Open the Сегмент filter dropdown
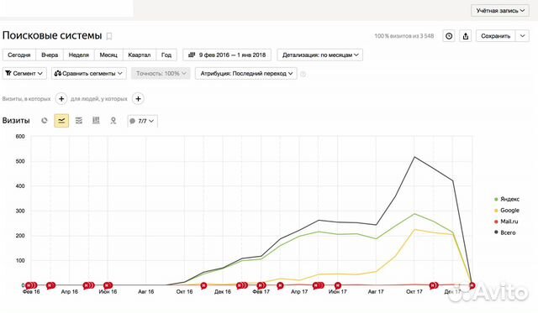This screenshot has height=313, width=538. click(24, 73)
